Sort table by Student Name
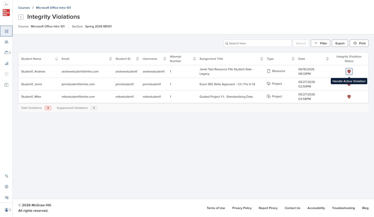Viewport: 374px width, 217px height. pos(56,59)
